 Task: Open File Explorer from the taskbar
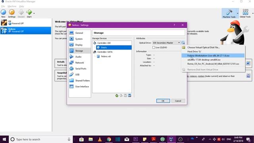click(90, 139)
